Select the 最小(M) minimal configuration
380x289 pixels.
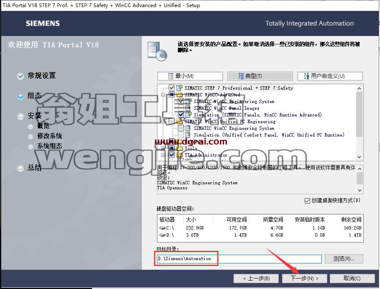[x=190, y=76]
